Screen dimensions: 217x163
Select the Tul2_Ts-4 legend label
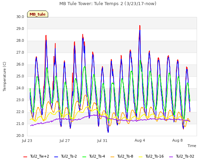click(x=97, y=156)
